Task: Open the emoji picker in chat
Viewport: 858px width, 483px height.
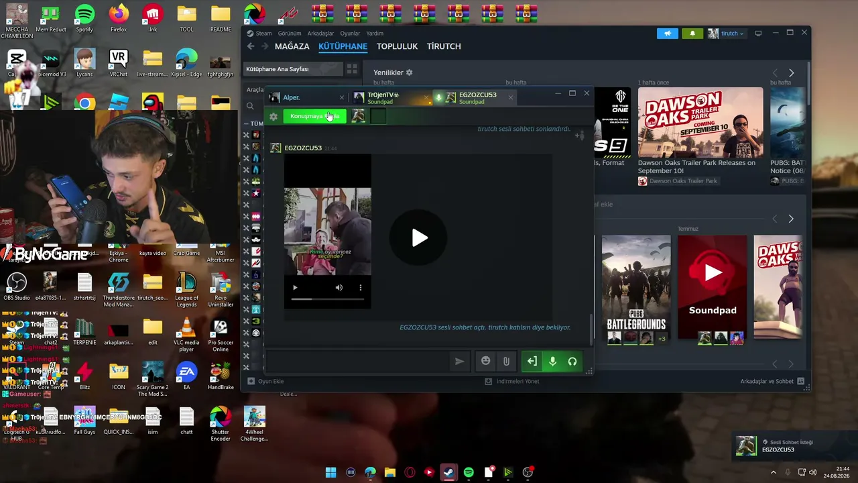Action: coord(486,362)
